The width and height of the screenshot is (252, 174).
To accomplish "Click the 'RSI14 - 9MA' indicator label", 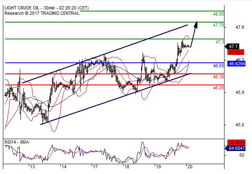I will (x=17, y=142).
